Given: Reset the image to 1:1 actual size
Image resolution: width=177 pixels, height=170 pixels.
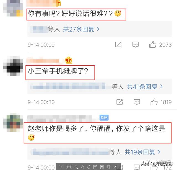Looking at the screenshot, I should [x=61, y=167].
